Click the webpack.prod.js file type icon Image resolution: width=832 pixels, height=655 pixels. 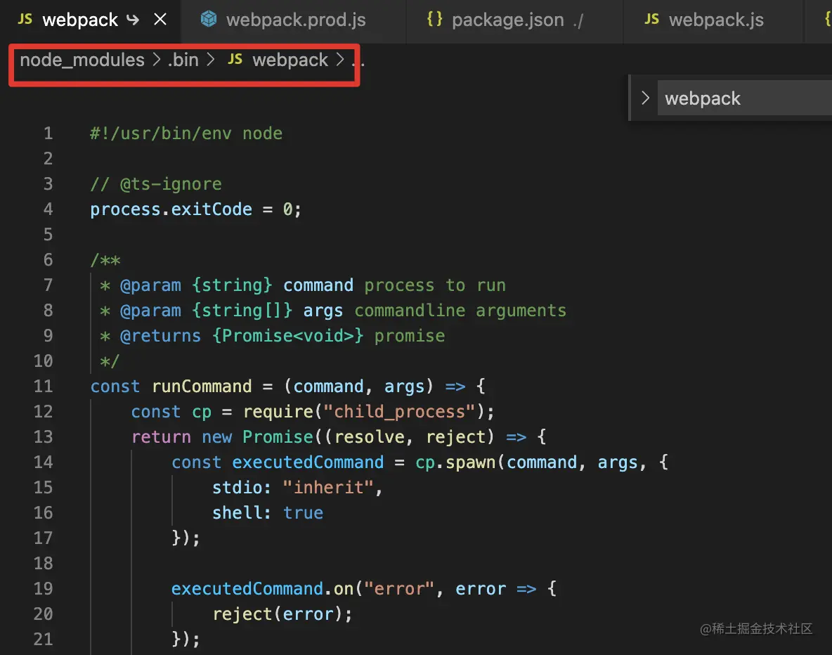pyautogui.click(x=209, y=19)
